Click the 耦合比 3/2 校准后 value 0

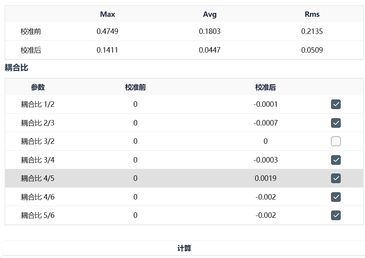(x=265, y=141)
